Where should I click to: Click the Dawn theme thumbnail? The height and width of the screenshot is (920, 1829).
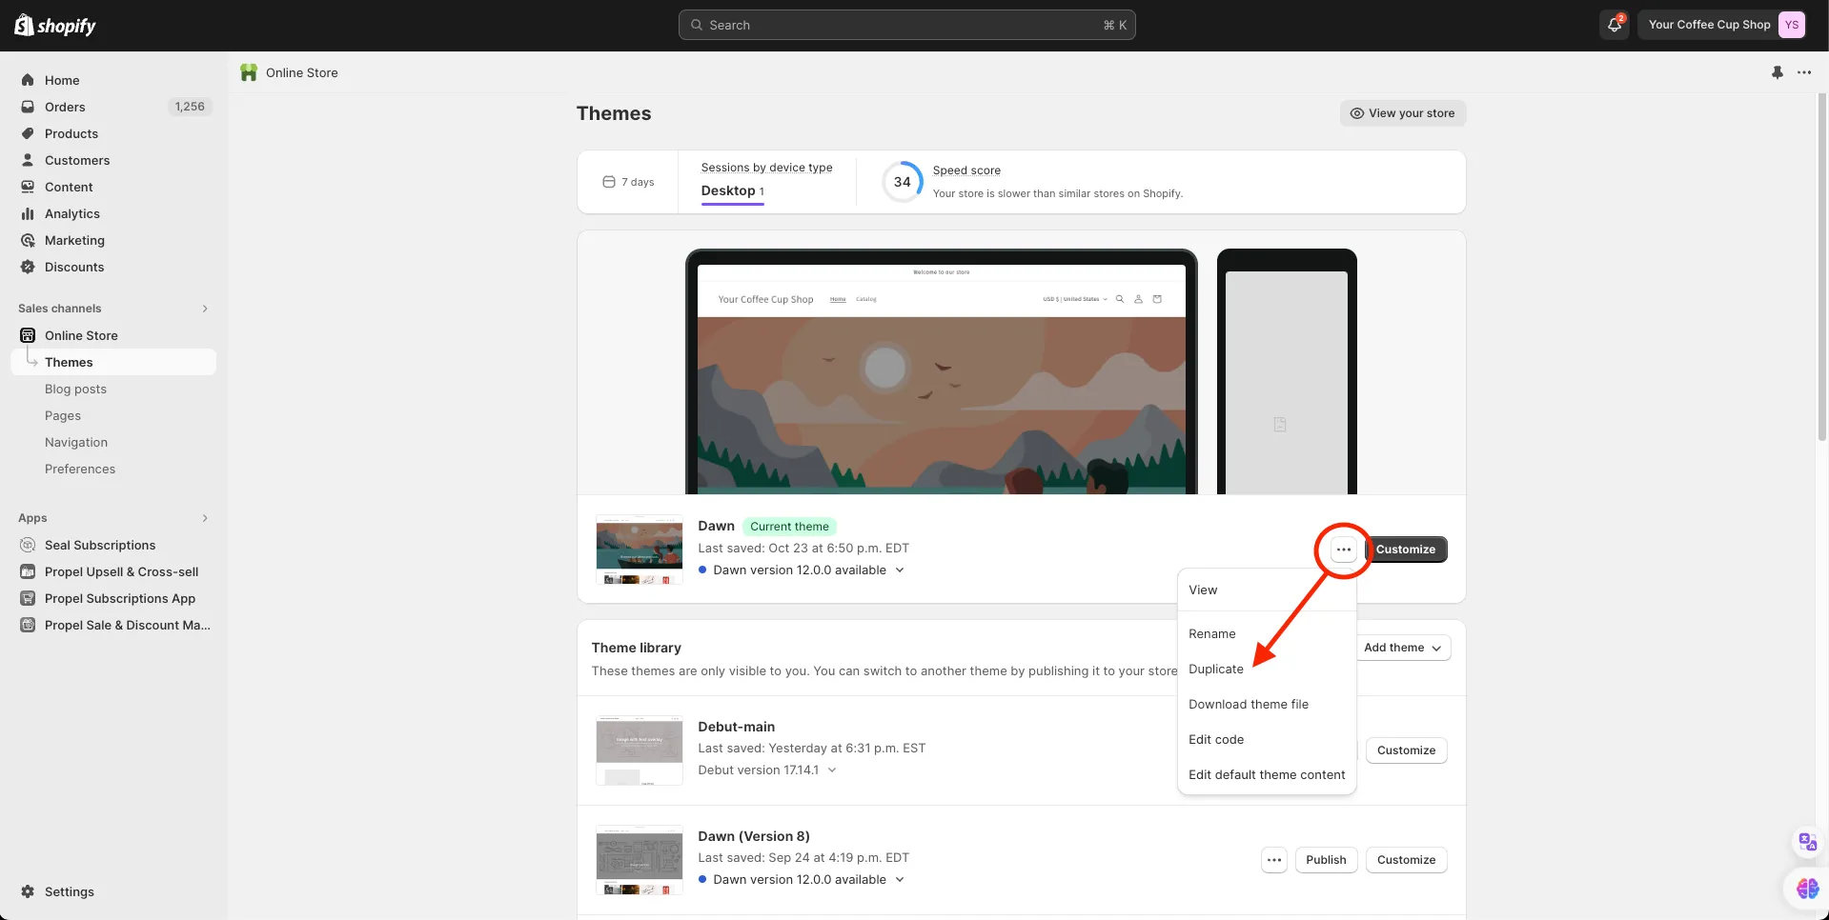click(639, 550)
